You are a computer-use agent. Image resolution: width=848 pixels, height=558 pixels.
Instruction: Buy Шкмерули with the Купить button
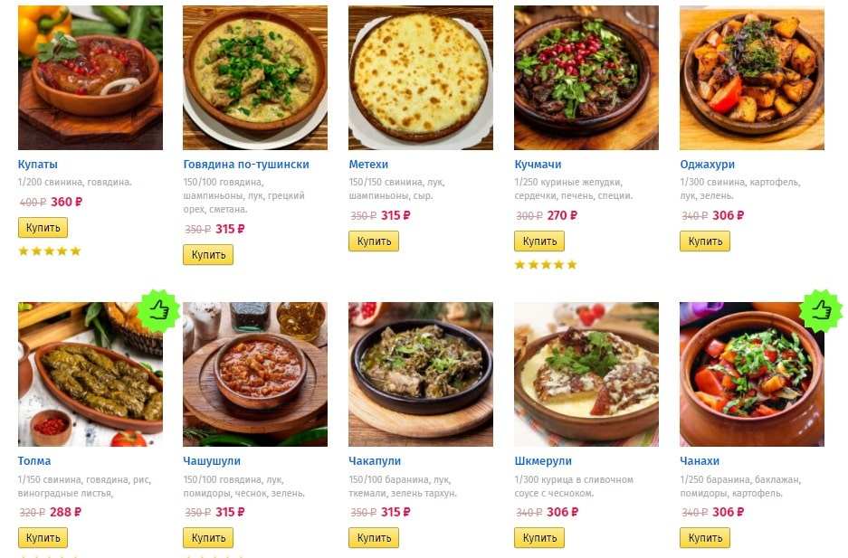[539, 538]
